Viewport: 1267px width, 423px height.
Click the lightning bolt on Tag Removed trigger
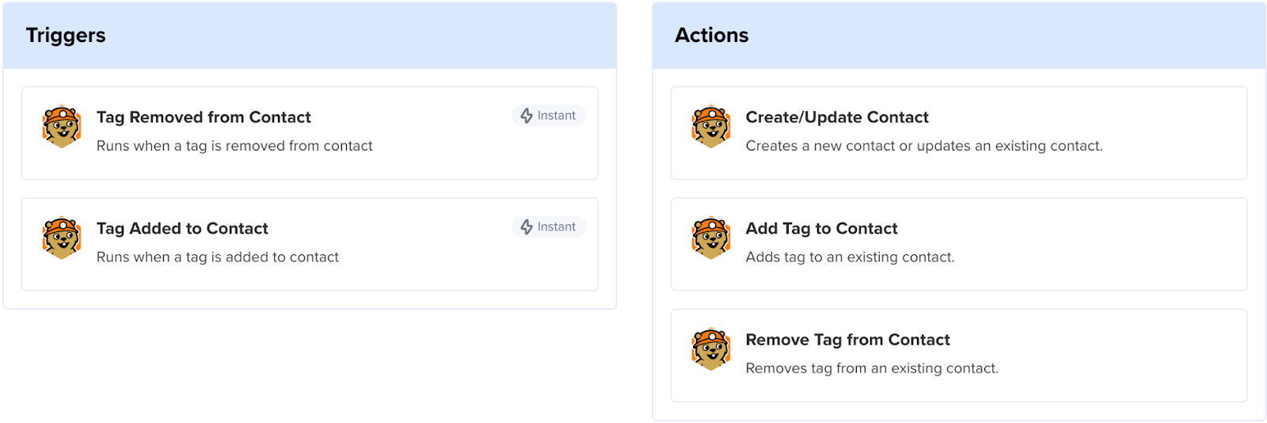pos(527,116)
